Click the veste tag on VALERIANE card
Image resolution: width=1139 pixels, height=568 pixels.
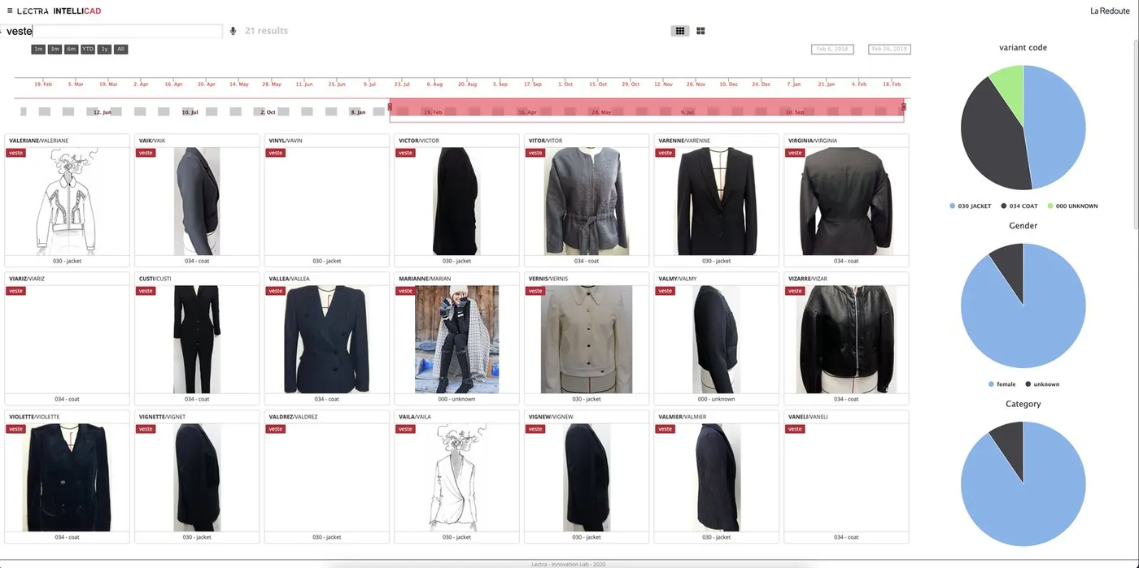click(15, 153)
